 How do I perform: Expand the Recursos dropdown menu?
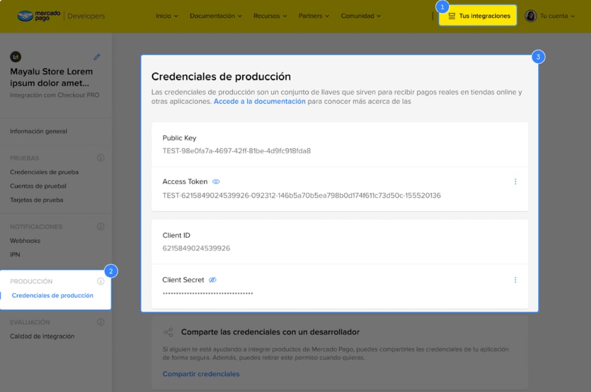[x=270, y=16]
